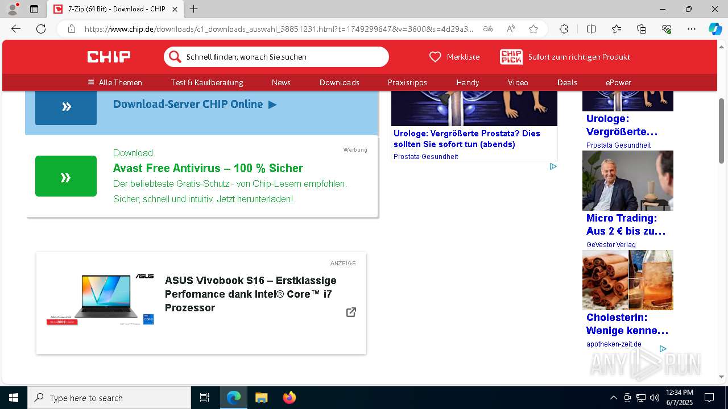Click the Cholesterin sidebar ad headline
This screenshot has width=728, height=409.
click(627, 324)
